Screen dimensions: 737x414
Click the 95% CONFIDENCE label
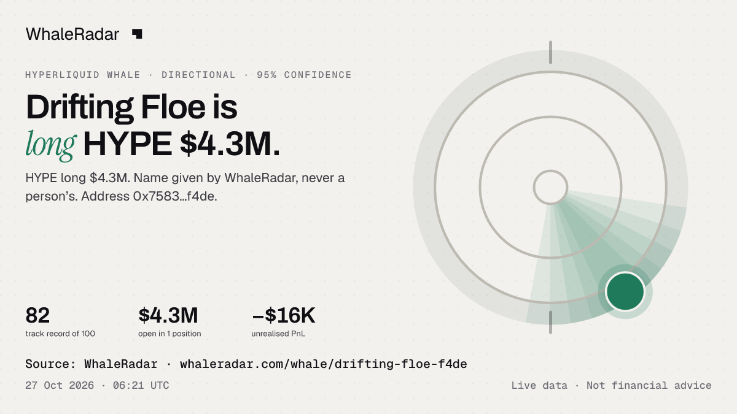point(304,75)
